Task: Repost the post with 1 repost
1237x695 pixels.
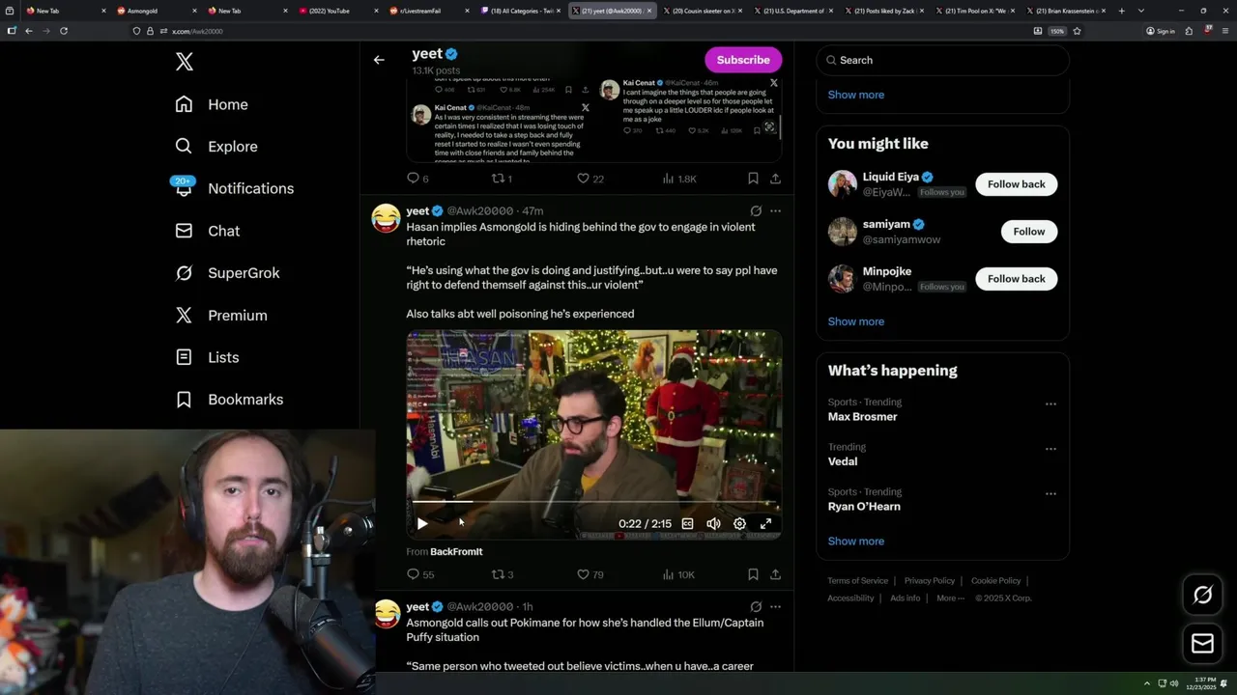Action: coord(502,179)
